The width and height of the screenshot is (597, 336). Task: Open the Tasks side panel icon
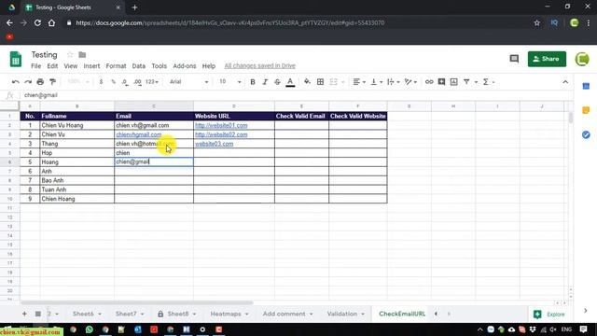tap(586, 134)
